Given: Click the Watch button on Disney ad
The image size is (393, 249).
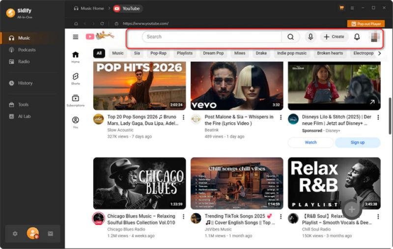Looking at the screenshot, I should click(311, 142).
